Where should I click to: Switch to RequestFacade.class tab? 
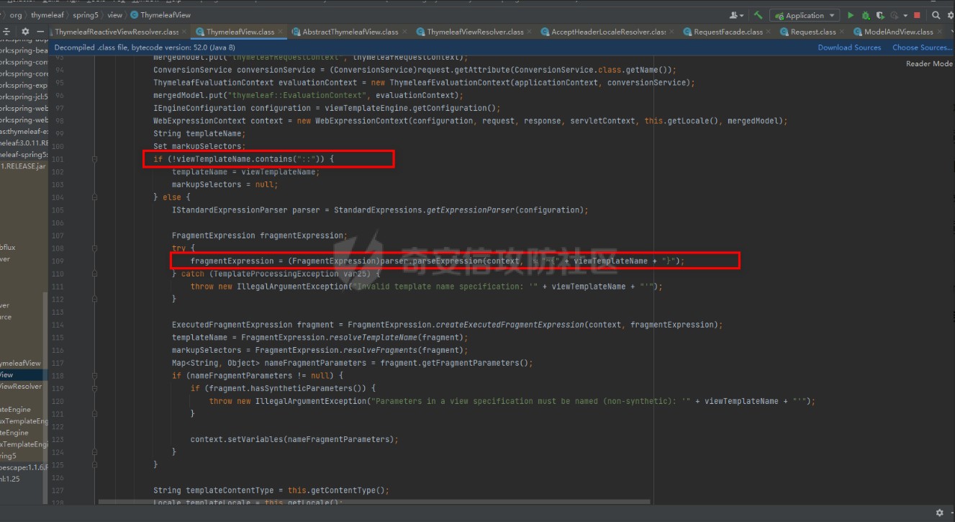click(728, 32)
